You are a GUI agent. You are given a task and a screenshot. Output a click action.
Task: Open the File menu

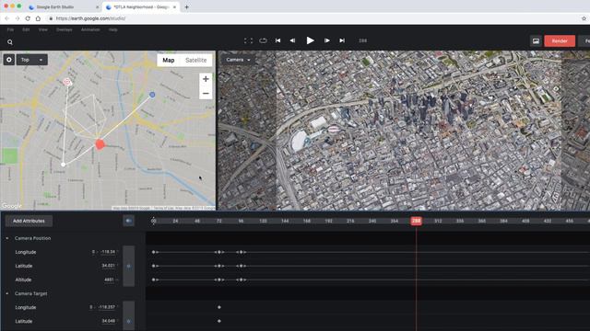10,29
